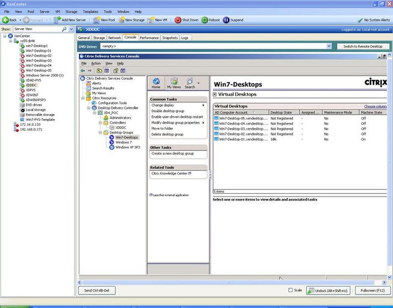Click Disable desktop group task

[168, 111]
